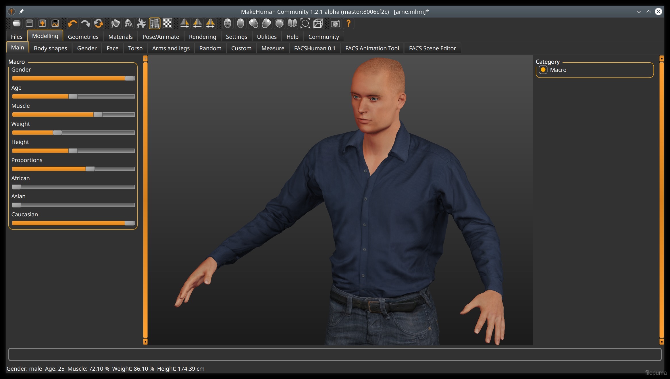Switch to front head view icon
This screenshot has height=379, width=670.
pos(228,24)
